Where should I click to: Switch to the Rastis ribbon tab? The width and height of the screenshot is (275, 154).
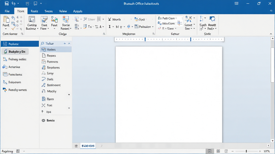tap(34, 11)
